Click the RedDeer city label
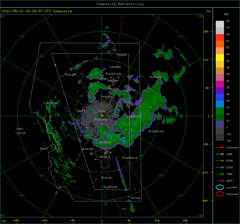This screenshot has width=240, height=224. coord(113,81)
